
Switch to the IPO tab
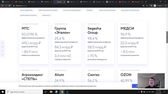tap(124, 2)
